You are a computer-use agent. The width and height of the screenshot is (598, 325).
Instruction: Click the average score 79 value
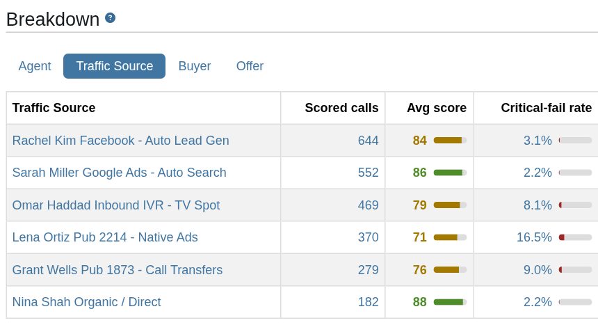(x=419, y=205)
